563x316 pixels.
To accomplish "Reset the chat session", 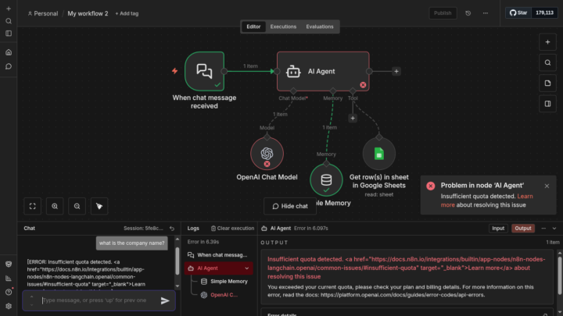I will coord(172,228).
